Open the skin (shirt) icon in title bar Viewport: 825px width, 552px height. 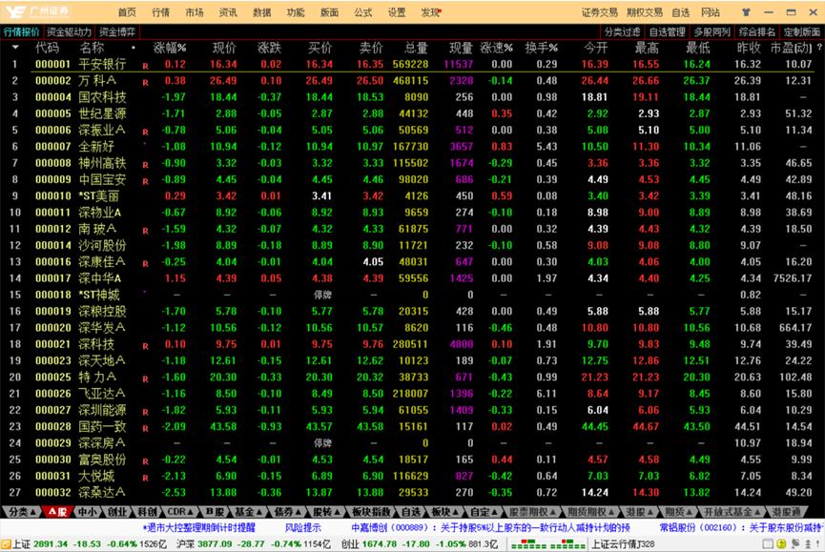click(x=746, y=12)
